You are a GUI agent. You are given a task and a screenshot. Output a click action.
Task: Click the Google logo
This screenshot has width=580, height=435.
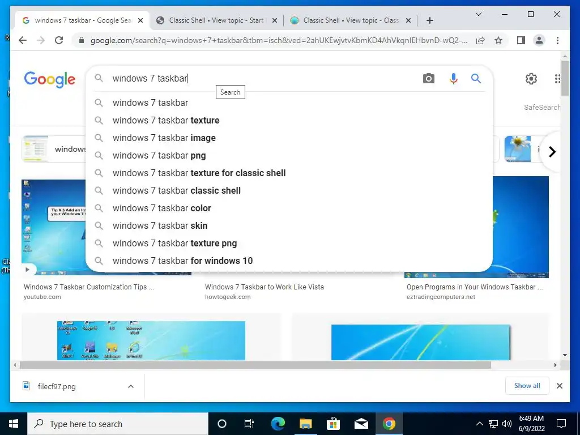[x=50, y=79]
